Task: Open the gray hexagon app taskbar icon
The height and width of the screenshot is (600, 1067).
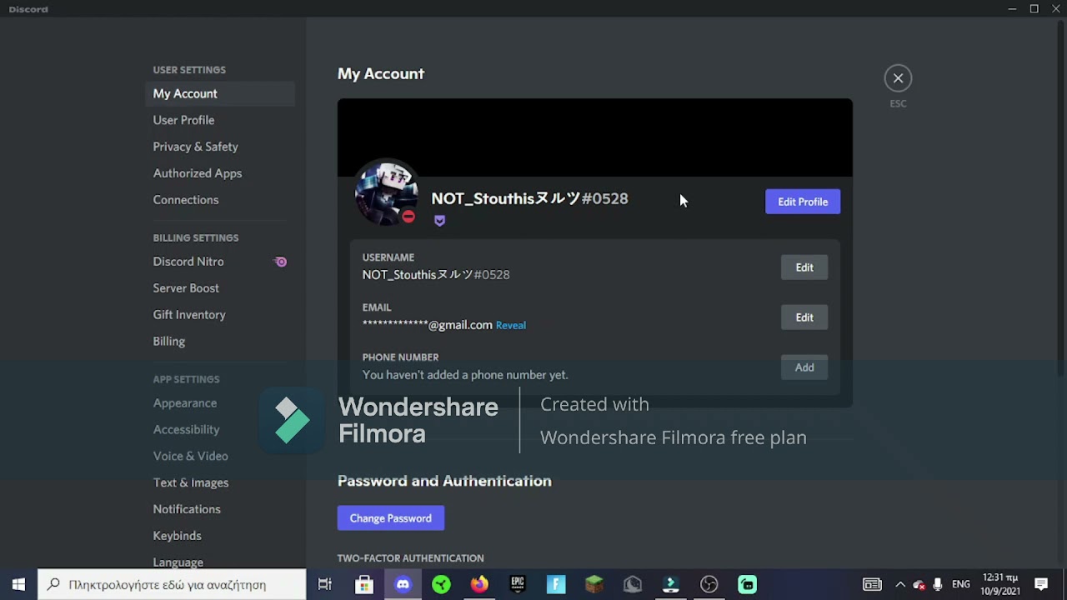Action: [633, 585]
